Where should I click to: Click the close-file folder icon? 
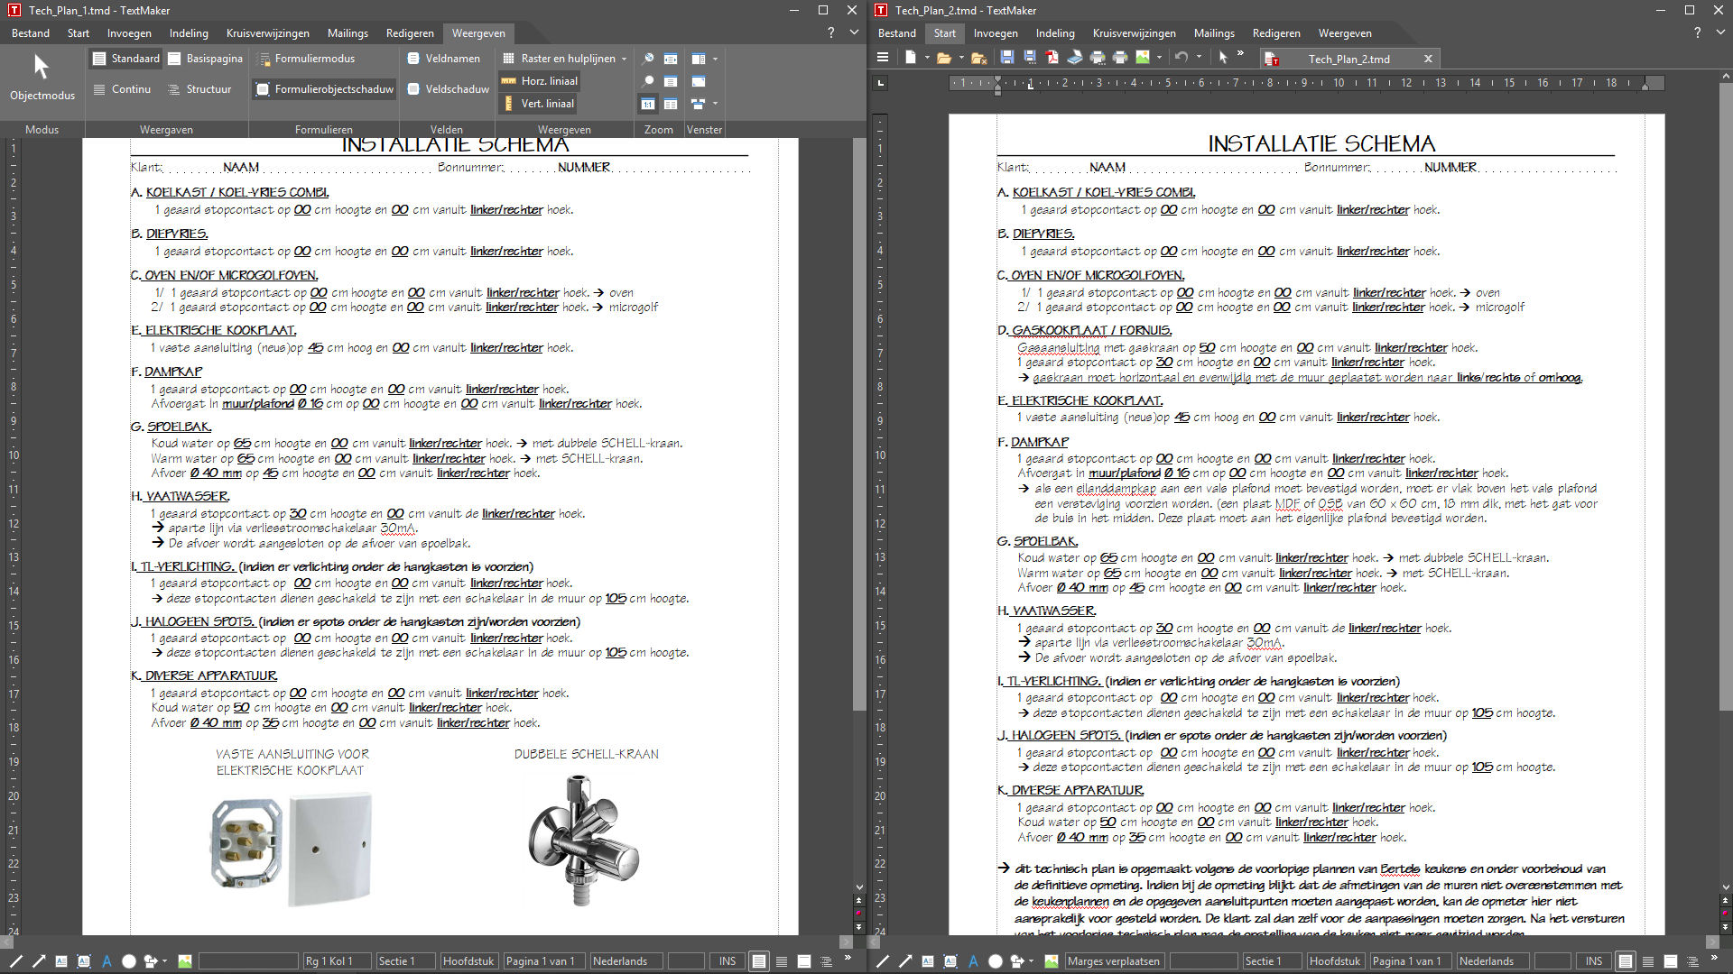[978, 58]
